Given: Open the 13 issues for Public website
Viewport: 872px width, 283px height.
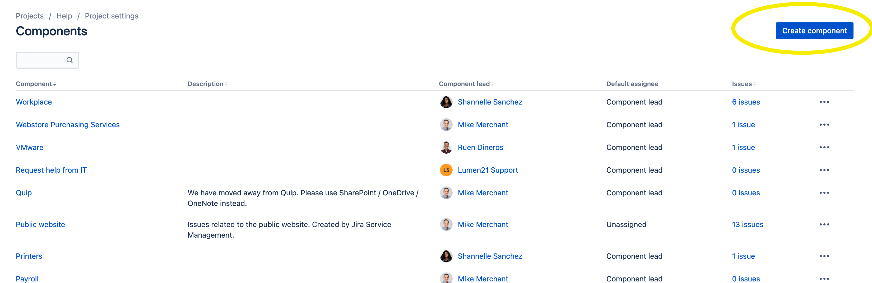Looking at the screenshot, I should 748,224.
